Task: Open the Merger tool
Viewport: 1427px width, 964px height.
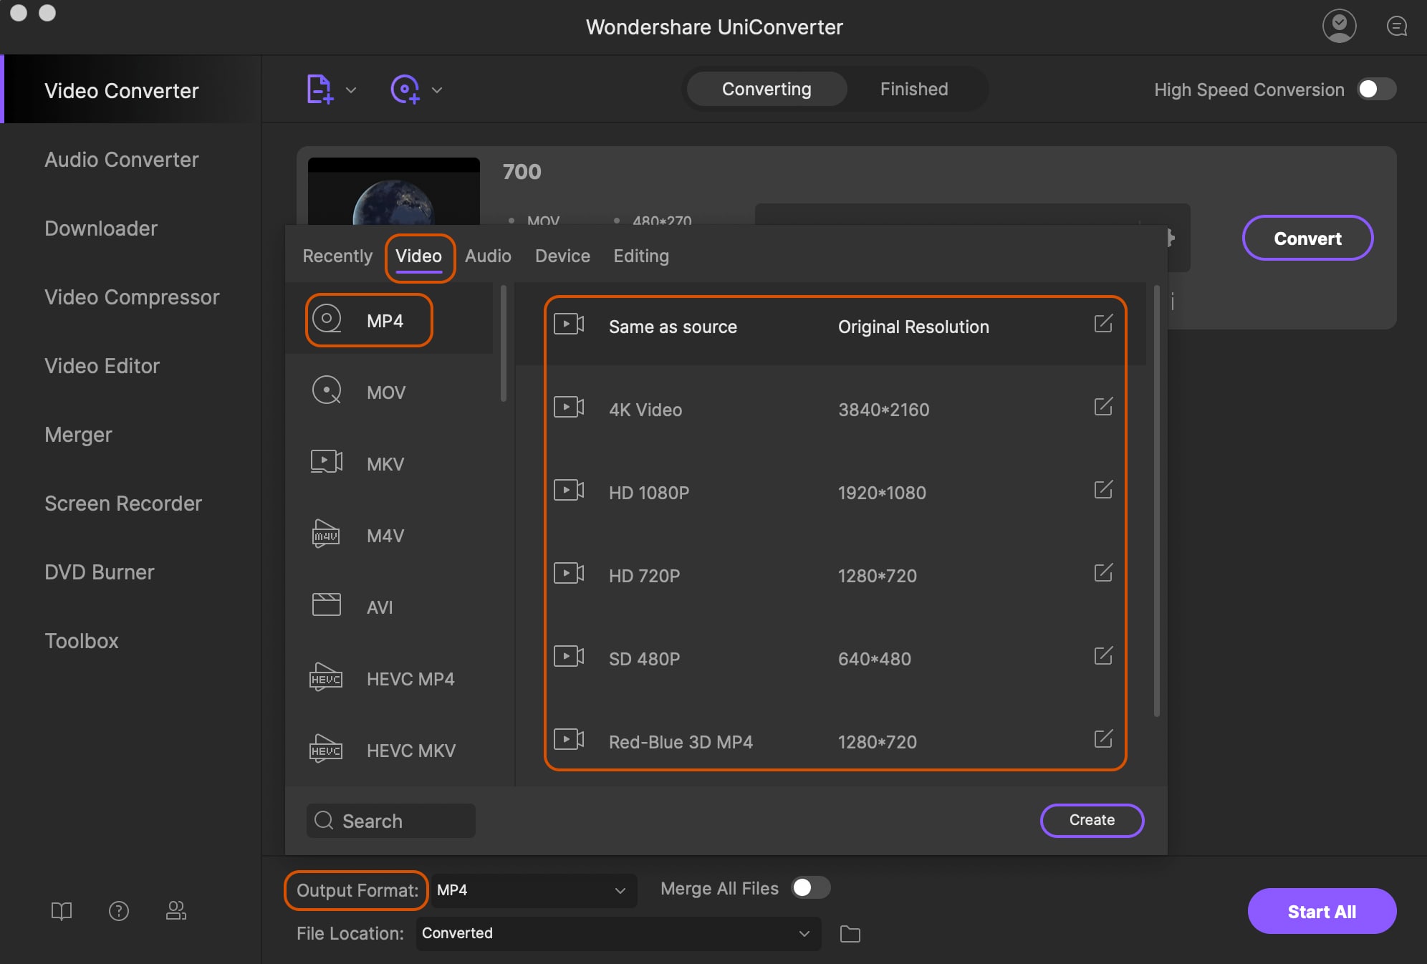Action: tap(77, 435)
